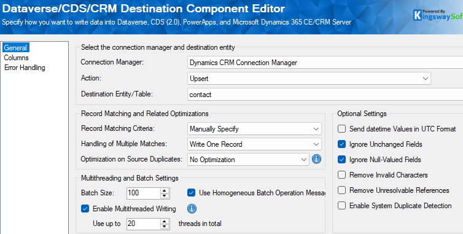The height and width of the screenshot is (234, 463).
Task: Increase Batch Size with up arrow
Action: [165, 190]
